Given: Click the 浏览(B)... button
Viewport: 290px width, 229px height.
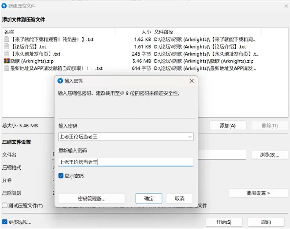Looking at the screenshot, I should 269,155.
